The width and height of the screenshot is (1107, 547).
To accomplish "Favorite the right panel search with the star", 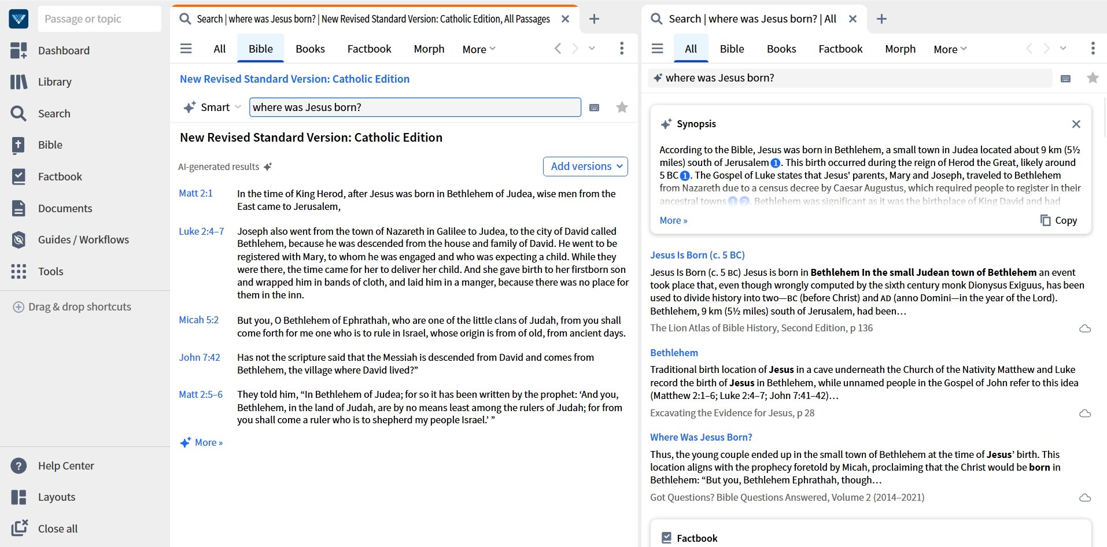I will coord(1093,77).
